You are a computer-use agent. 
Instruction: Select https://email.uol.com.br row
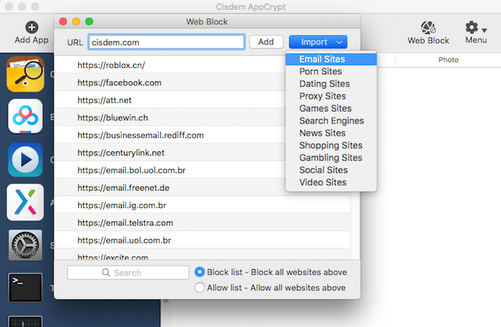pos(203,241)
